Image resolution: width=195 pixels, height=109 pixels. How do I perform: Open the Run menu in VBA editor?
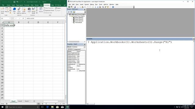(96, 5)
